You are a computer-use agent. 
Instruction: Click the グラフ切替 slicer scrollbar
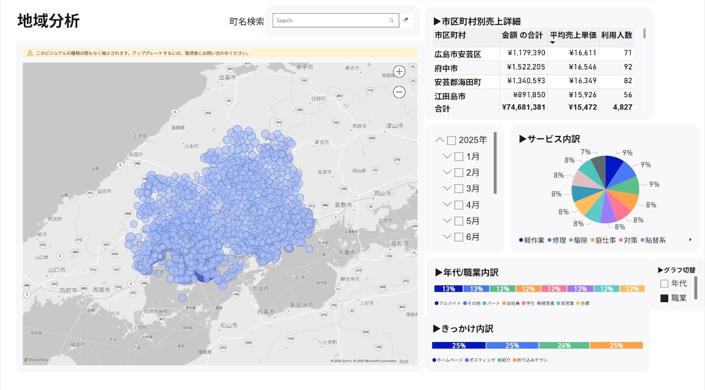695,287
